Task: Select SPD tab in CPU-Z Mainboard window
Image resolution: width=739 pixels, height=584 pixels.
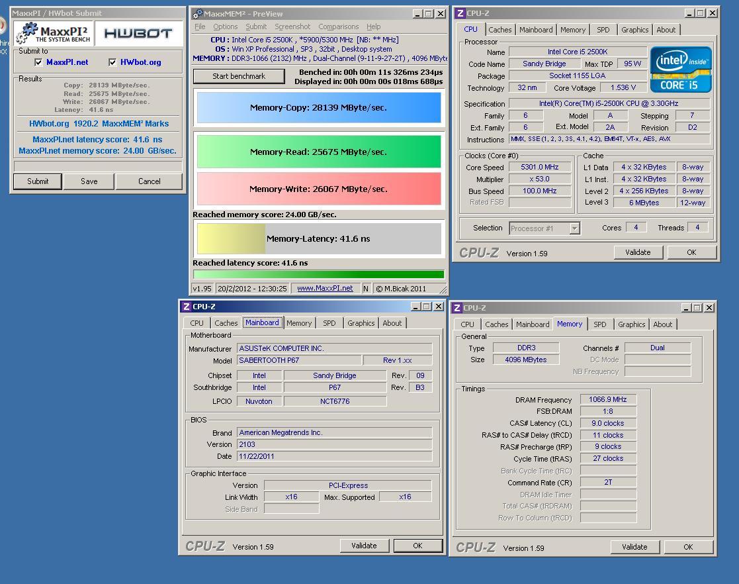Action: tap(329, 323)
